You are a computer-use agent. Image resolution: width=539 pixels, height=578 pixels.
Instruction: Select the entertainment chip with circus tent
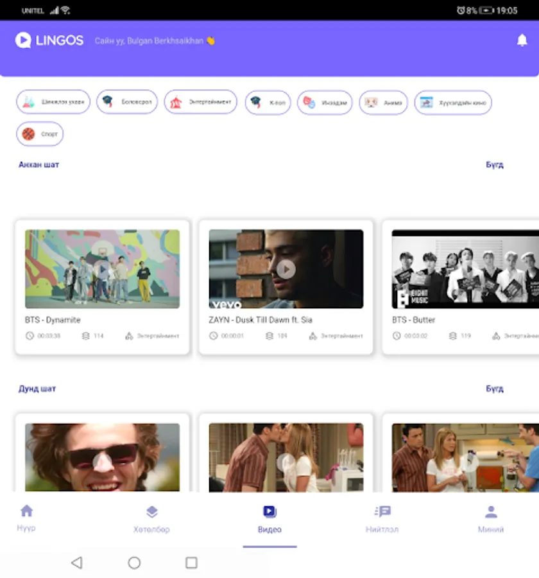pos(201,101)
